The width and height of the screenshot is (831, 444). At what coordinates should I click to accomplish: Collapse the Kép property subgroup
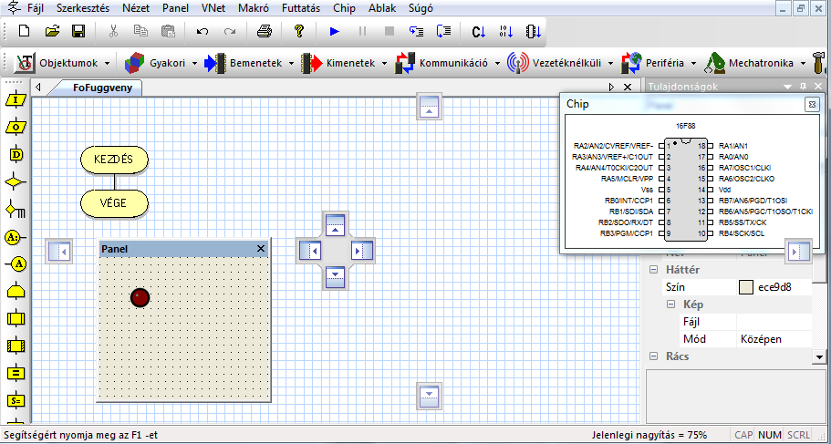[x=671, y=305]
